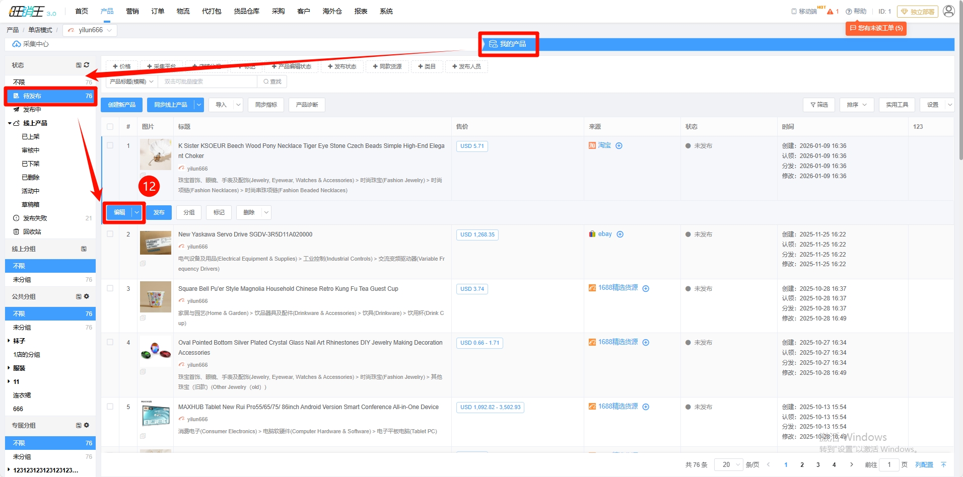The height and width of the screenshot is (477, 963).
Task: Expand the 同步线上产品 dropdown arrow
Action: coord(199,105)
